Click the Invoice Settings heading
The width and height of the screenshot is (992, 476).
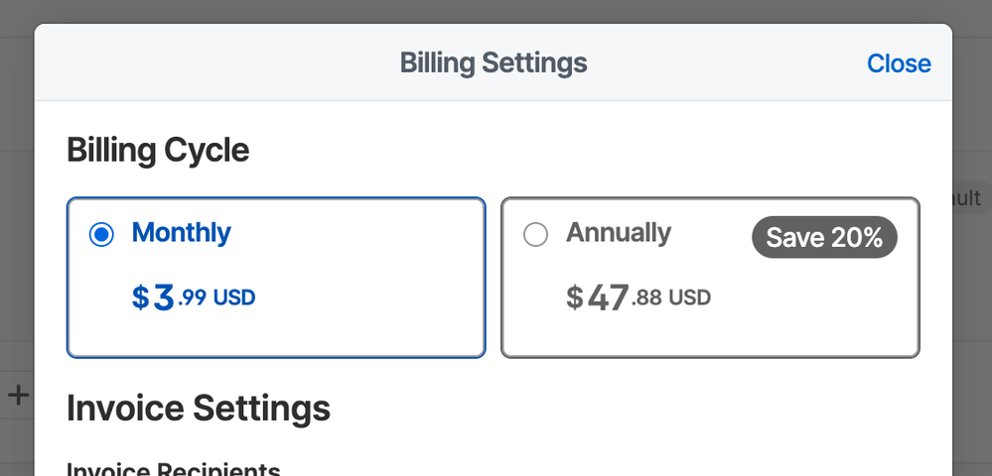click(199, 408)
